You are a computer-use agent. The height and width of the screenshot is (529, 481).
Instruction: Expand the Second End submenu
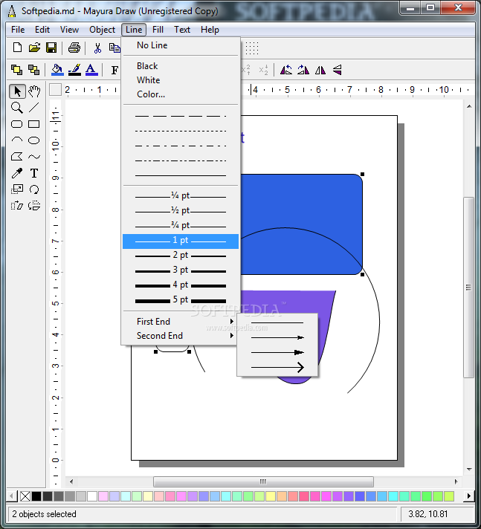(181, 336)
